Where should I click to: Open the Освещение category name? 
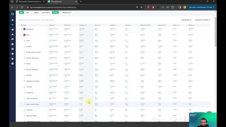coord(30,92)
